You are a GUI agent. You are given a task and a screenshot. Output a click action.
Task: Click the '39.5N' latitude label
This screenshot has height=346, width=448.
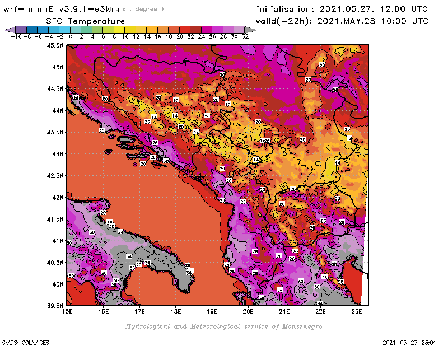click(x=55, y=306)
